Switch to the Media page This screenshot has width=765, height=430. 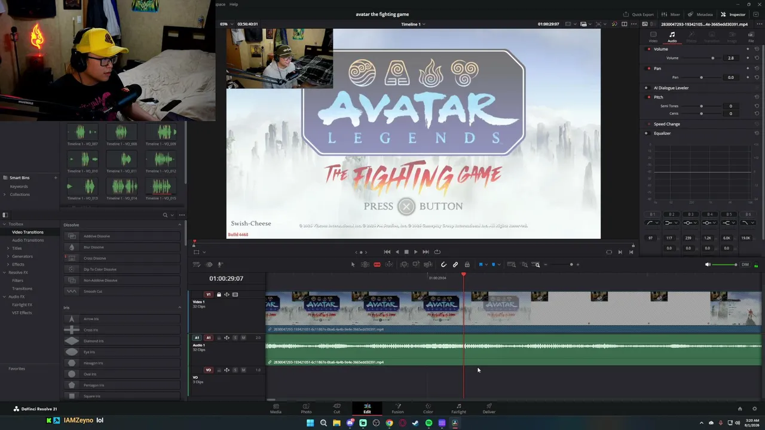tap(276, 408)
